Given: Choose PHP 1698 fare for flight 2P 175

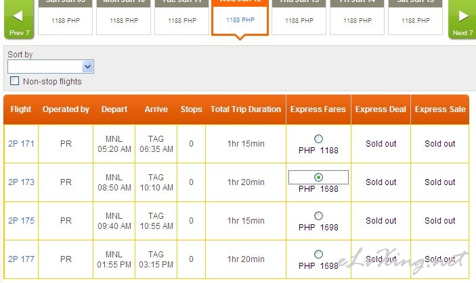Looking at the screenshot, I should tap(318, 216).
